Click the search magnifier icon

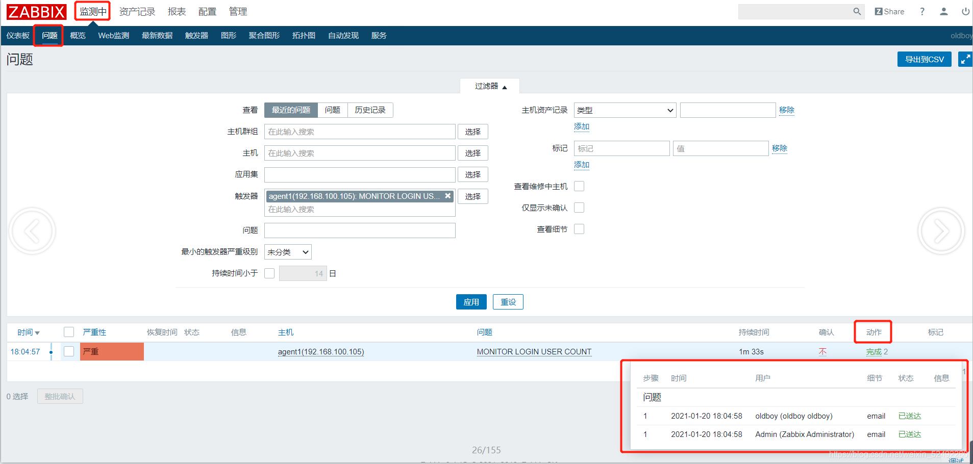click(857, 12)
